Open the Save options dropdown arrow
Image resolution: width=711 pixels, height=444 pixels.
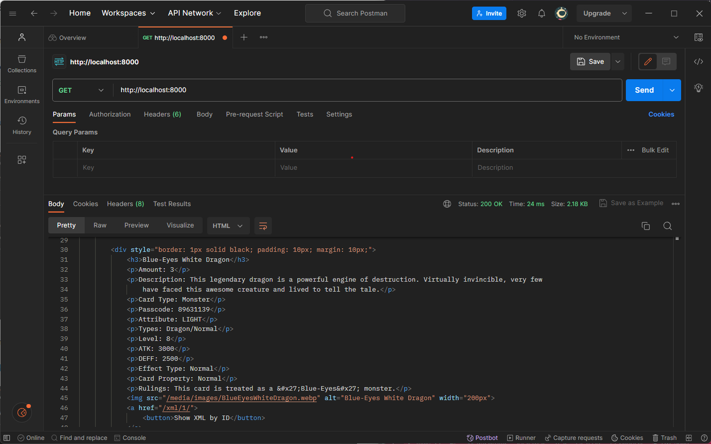click(x=618, y=62)
